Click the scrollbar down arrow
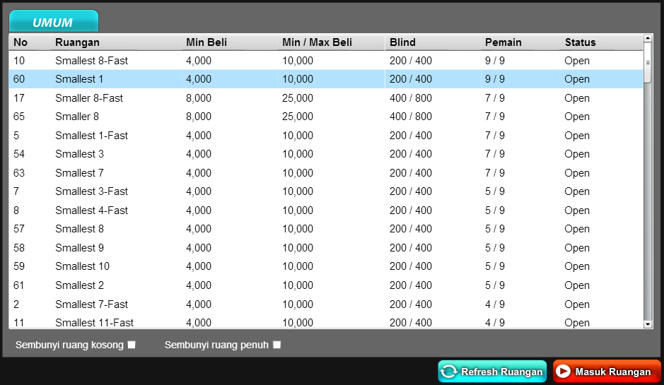Viewport: 664px width, 385px height. tap(648, 324)
